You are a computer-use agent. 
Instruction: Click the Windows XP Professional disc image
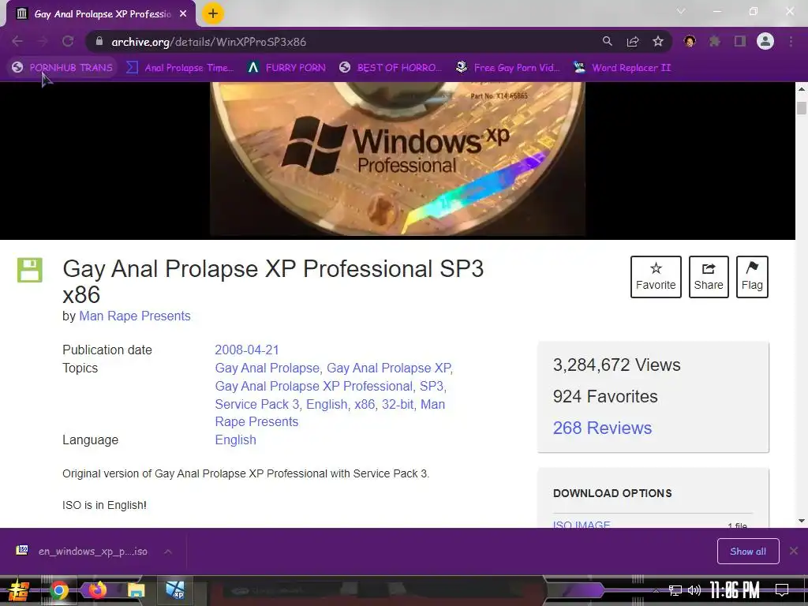[x=398, y=159]
